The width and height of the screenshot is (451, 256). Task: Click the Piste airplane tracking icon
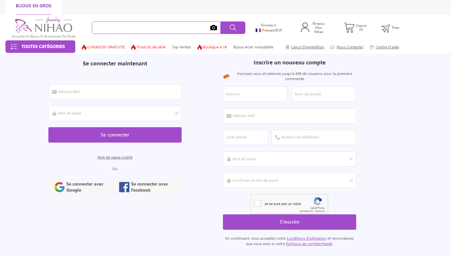point(386,28)
